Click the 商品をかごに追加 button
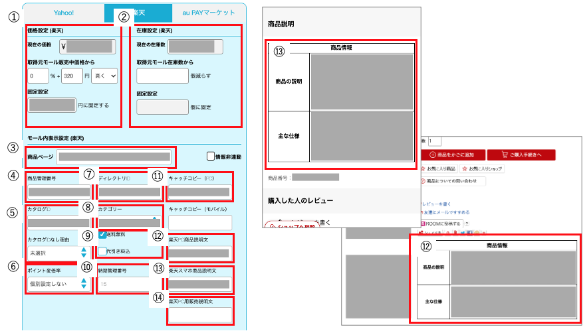 453,155
